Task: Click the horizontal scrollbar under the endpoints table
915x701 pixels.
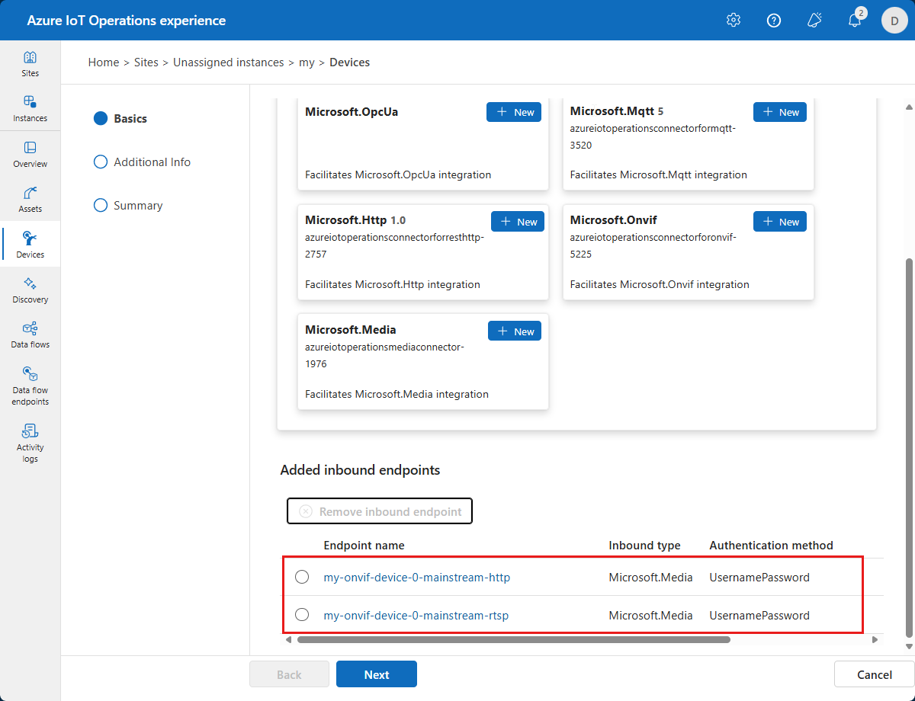Action: click(513, 640)
